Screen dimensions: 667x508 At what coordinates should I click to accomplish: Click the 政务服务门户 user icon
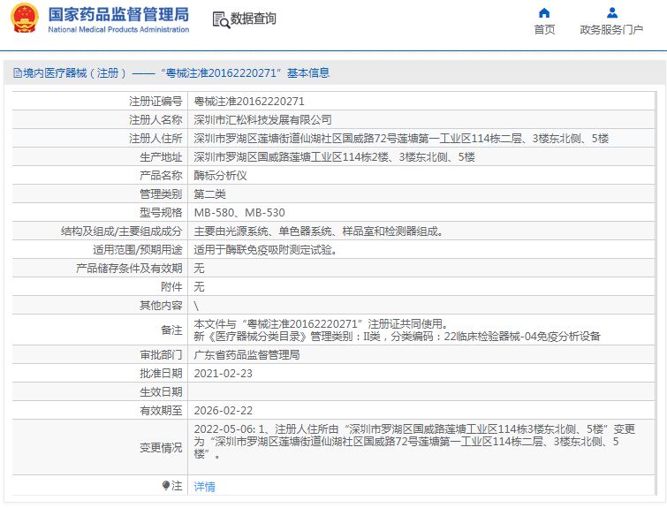[x=612, y=12]
